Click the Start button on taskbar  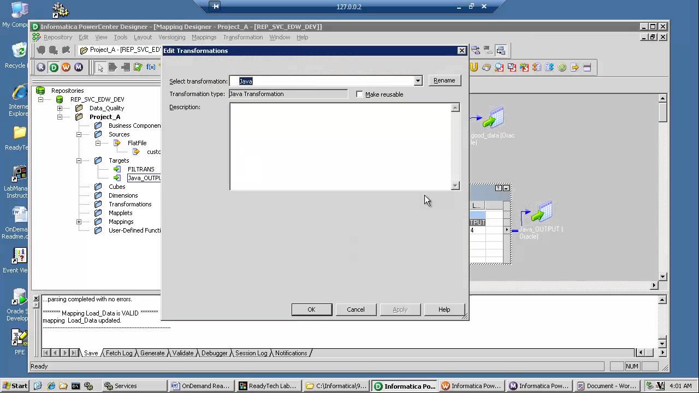(15, 386)
